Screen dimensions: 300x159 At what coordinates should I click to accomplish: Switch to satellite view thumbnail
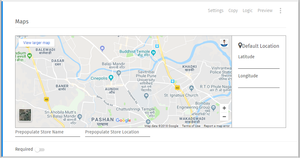click(x=25, y=115)
